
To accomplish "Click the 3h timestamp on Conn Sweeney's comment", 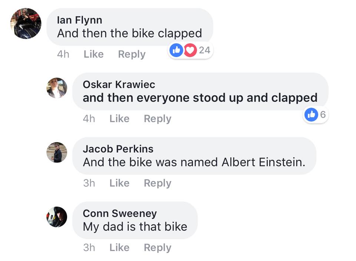I will click(89, 248).
